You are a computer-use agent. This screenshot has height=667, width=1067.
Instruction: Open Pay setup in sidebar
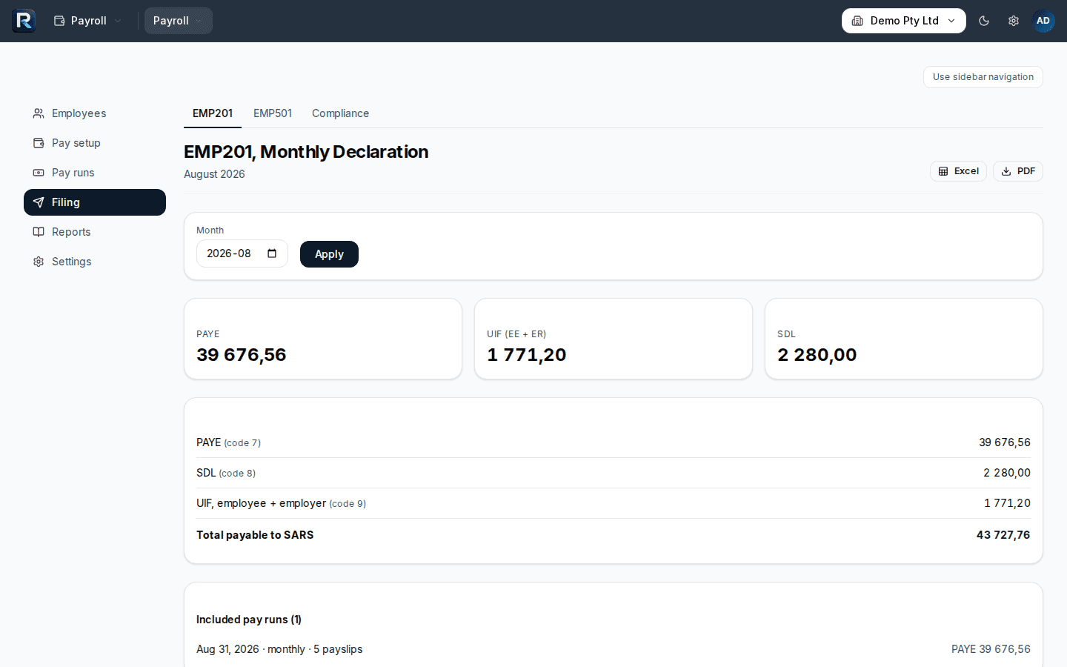[x=95, y=143]
